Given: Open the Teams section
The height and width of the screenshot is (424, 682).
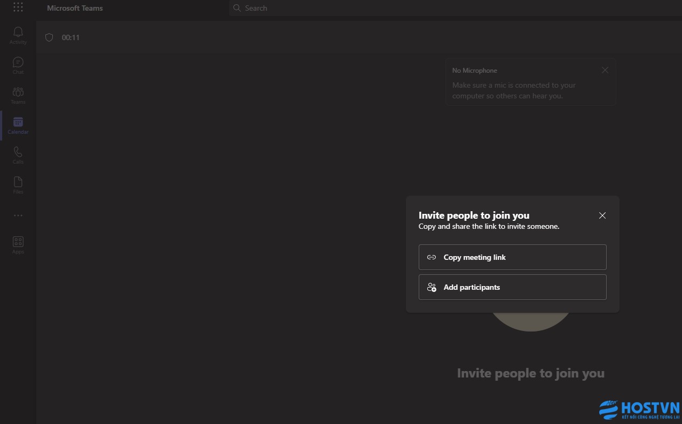Looking at the screenshot, I should (x=18, y=95).
